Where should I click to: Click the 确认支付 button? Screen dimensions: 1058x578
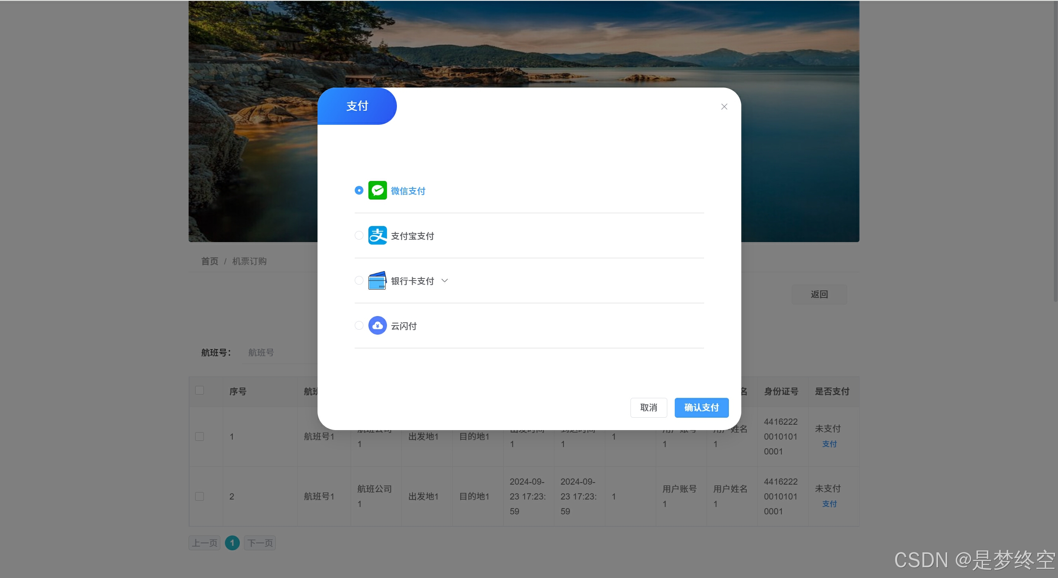(x=701, y=408)
